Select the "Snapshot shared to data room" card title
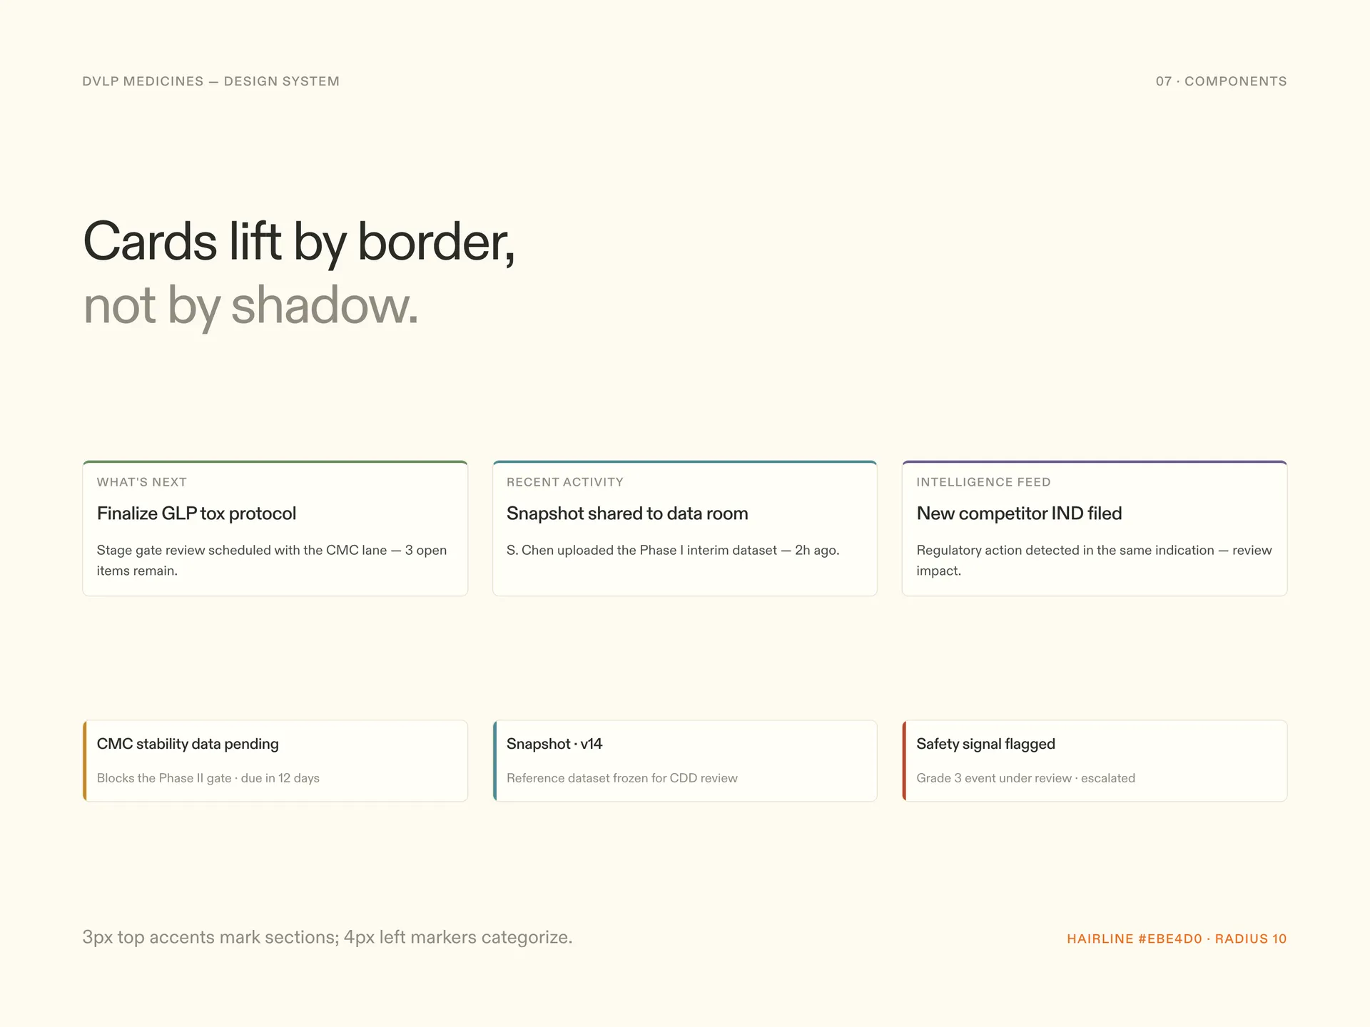Viewport: 1370px width, 1027px height. click(x=627, y=513)
